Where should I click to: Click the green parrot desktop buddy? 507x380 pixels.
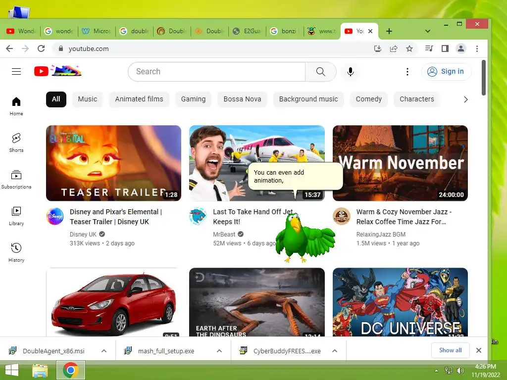[x=304, y=238]
